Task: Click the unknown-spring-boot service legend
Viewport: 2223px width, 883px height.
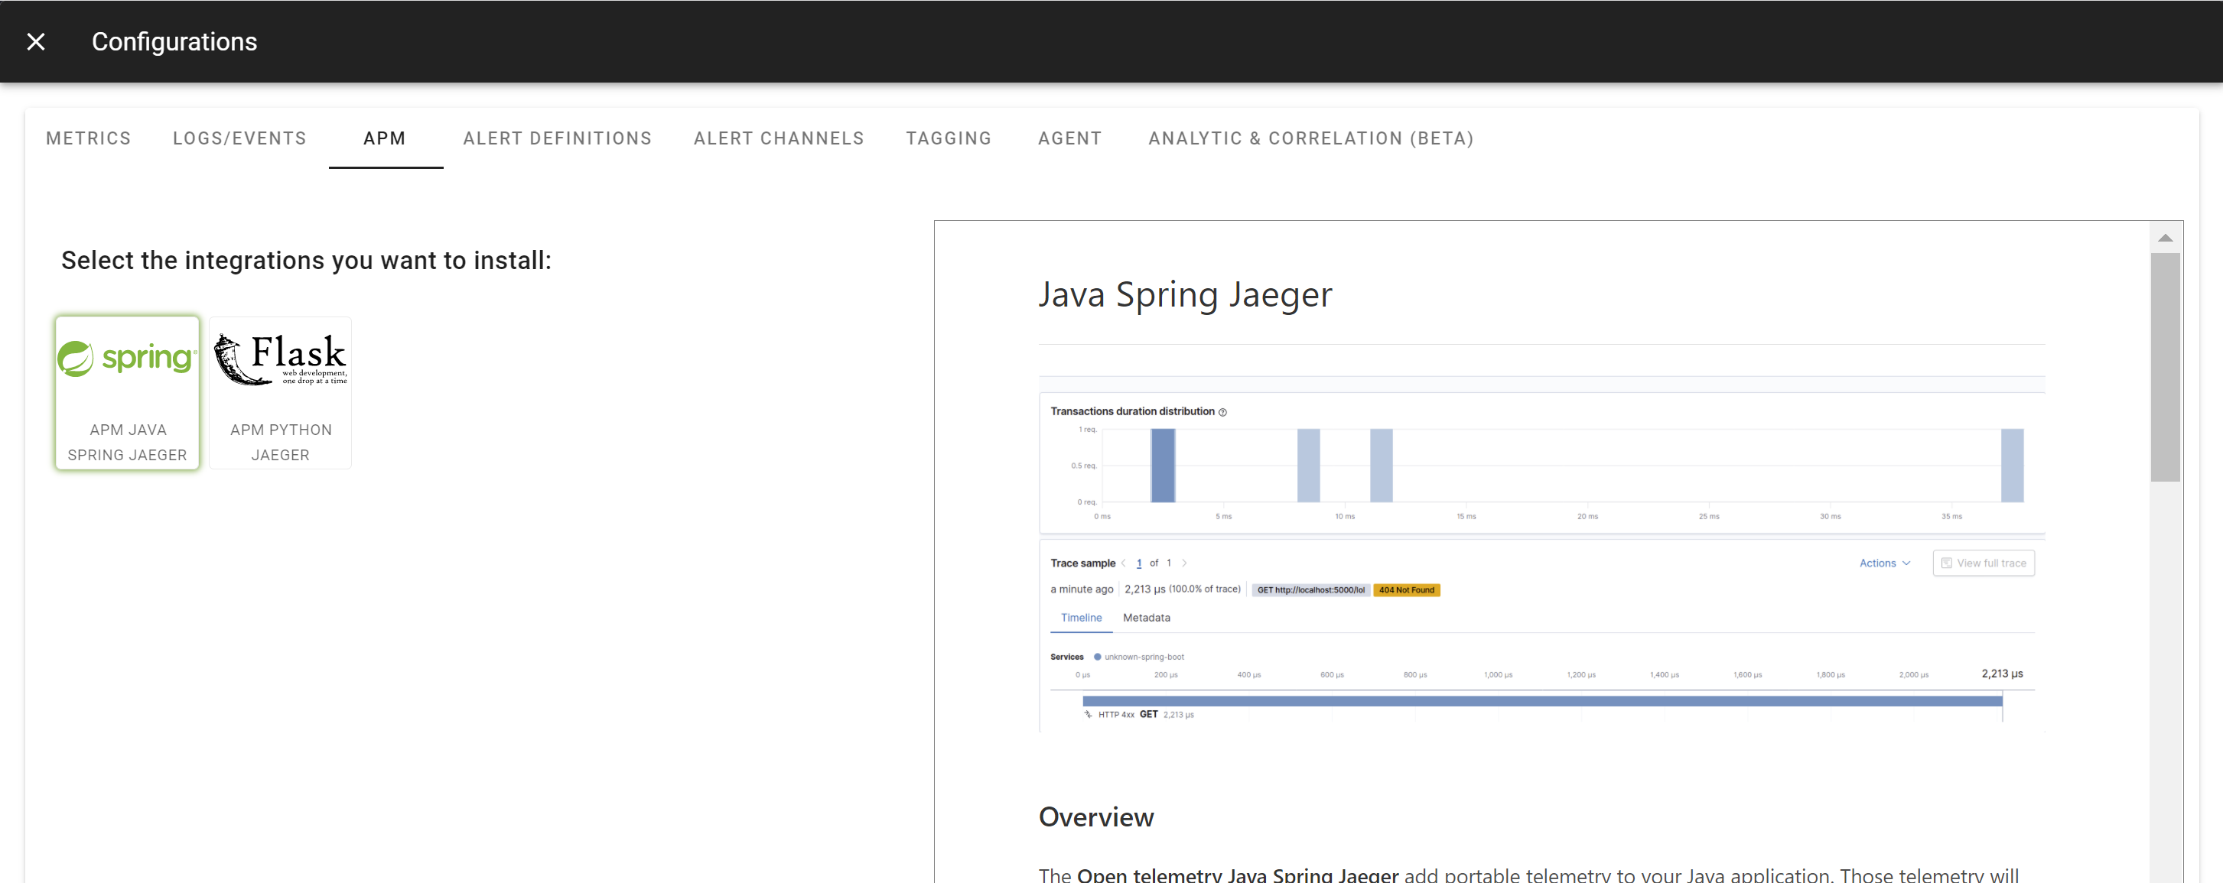Action: (x=1139, y=657)
